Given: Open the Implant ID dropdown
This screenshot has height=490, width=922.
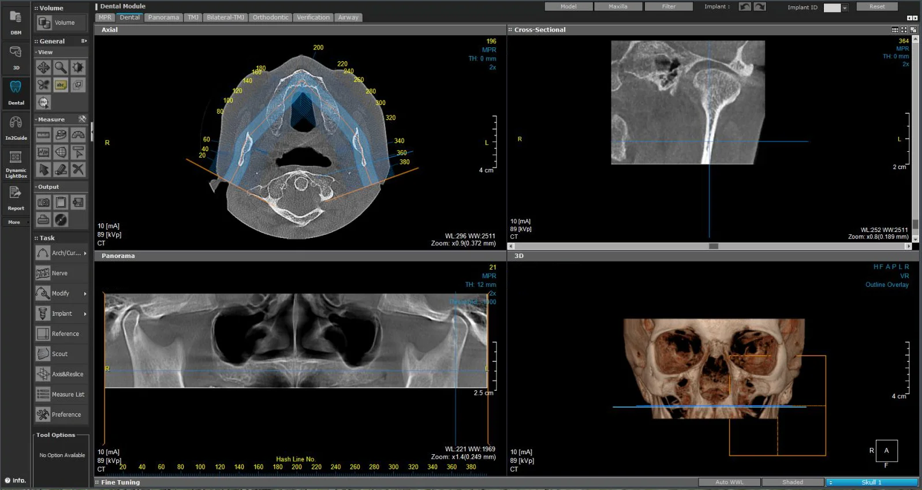Looking at the screenshot, I should pyautogui.click(x=845, y=8).
